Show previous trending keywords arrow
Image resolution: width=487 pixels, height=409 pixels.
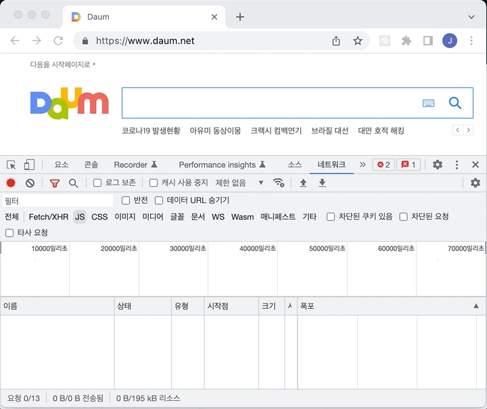pyautogui.click(x=457, y=130)
